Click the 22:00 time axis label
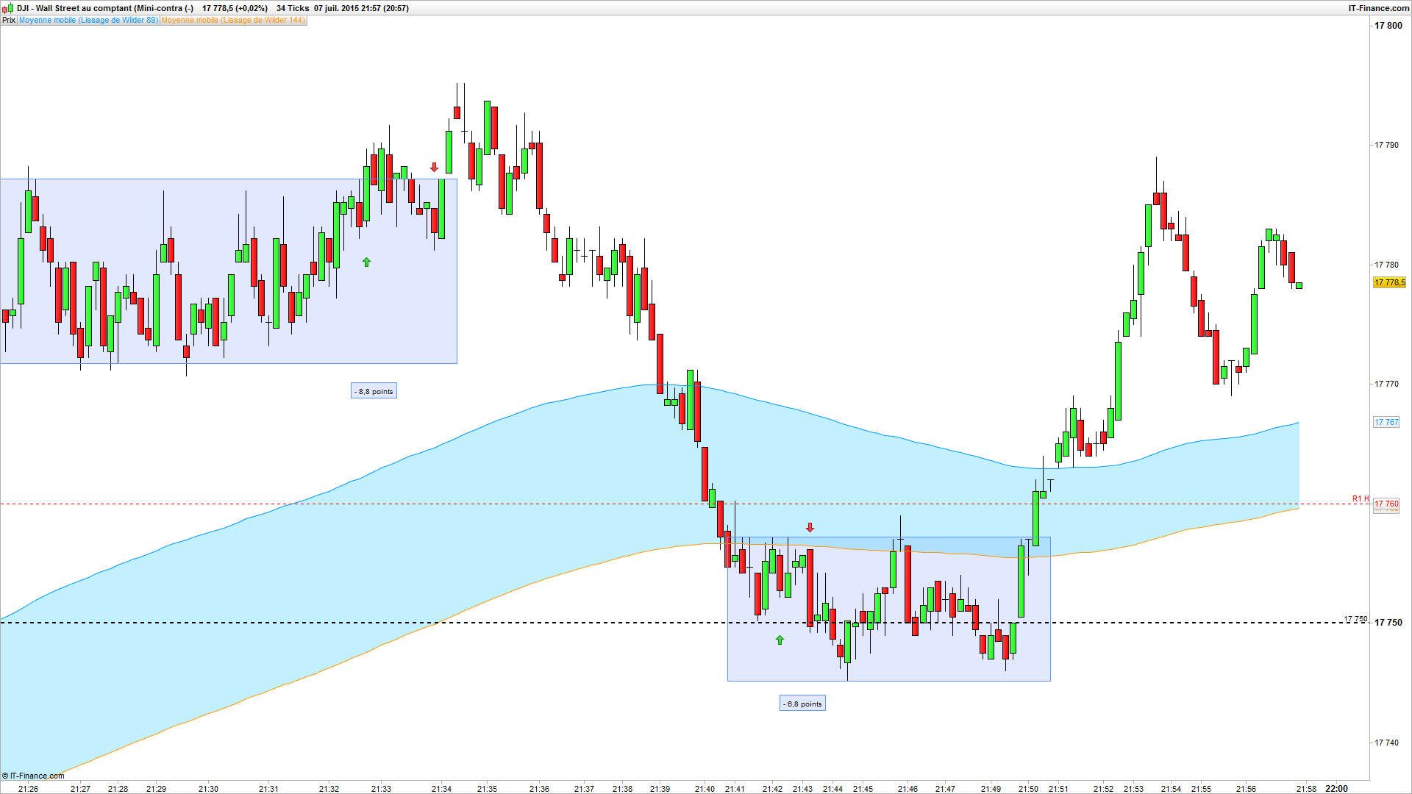1412x794 pixels. click(x=1336, y=789)
